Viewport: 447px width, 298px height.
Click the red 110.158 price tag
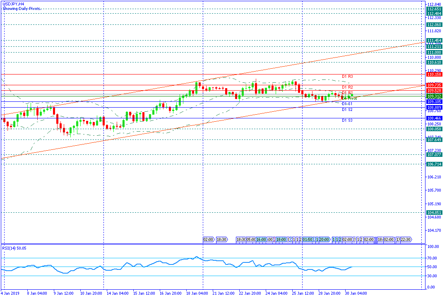pyautogui.click(x=434, y=74)
